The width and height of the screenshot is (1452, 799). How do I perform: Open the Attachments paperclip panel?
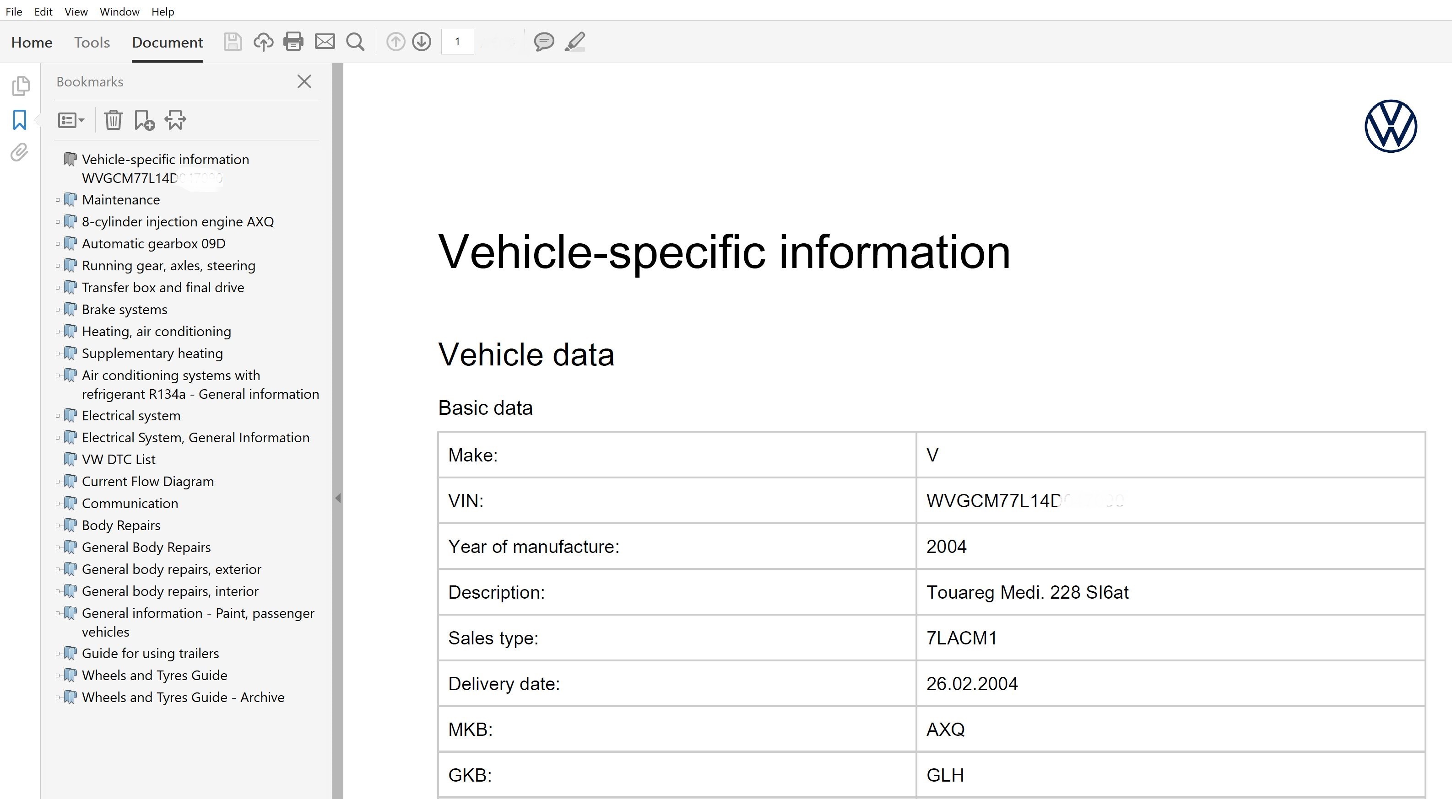(20, 153)
